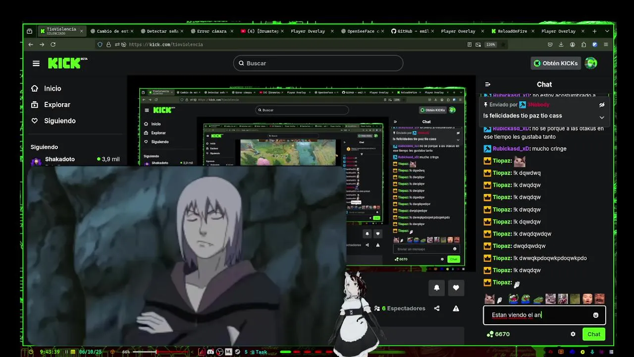Open the browser application menu
The image size is (634, 357).
(606, 45)
